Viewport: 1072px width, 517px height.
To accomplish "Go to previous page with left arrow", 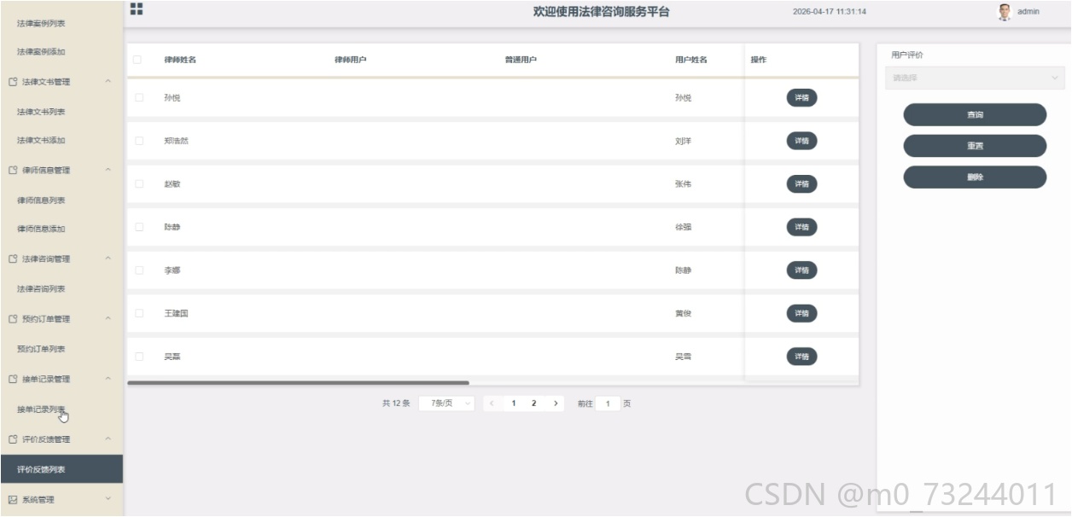I will point(492,404).
